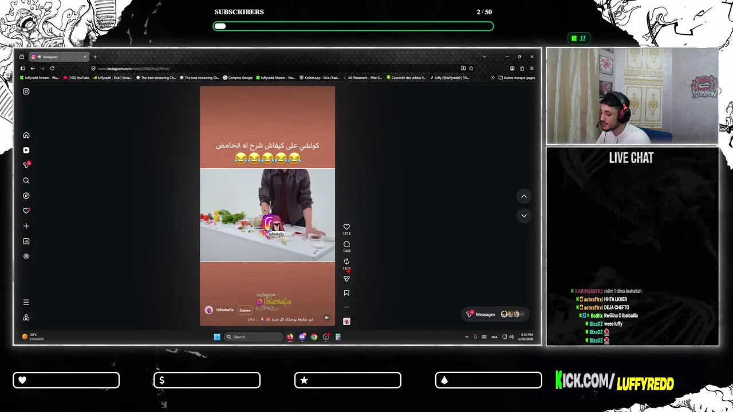
Task: Open the taskbar clock showing 8:20 PM
Action: [x=526, y=336]
